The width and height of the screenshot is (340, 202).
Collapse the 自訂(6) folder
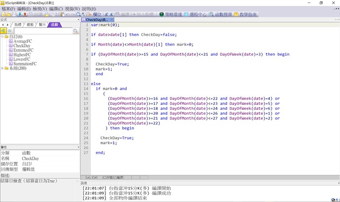click(x=2, y=36)
